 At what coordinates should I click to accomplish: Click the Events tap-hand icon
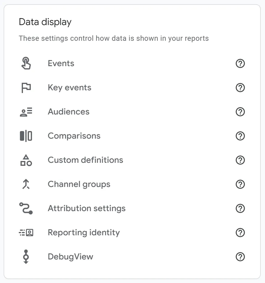pos(26,63)
